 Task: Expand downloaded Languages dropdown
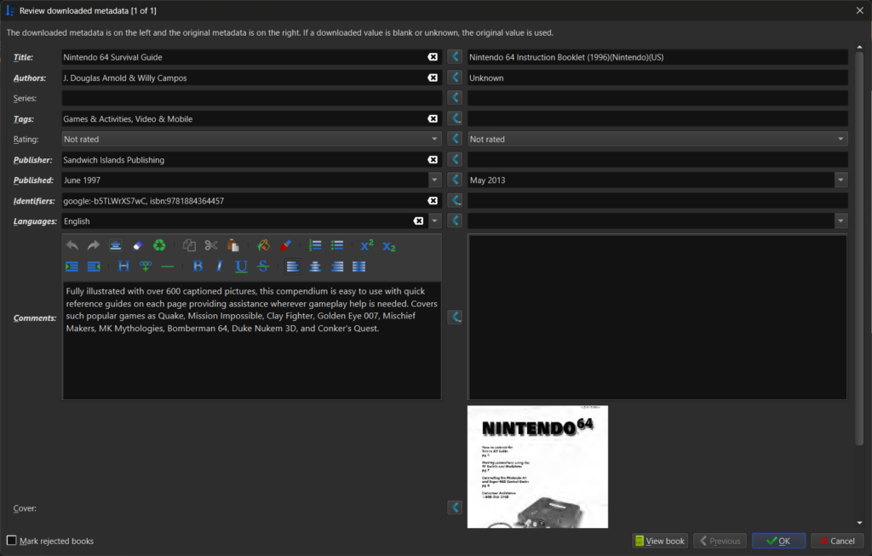pyautogui.click(x=434, y=221)
